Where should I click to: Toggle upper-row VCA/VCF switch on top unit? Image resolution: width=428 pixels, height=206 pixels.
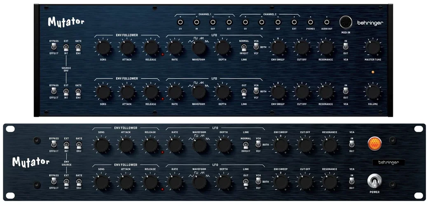[x=256, y=47]
